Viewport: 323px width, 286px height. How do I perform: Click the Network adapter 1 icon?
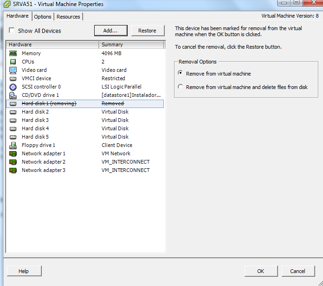click(13, 154)
